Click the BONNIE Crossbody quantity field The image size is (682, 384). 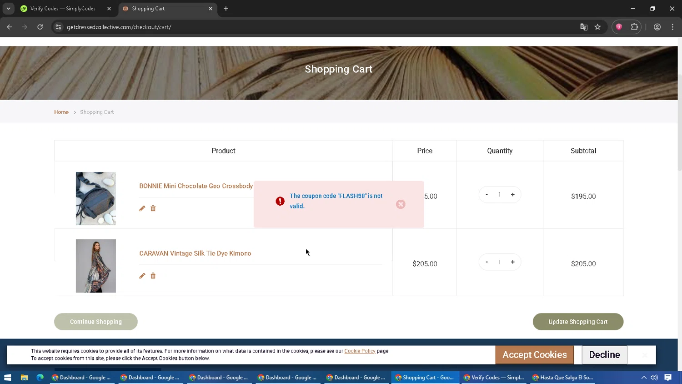pos(500,195)
